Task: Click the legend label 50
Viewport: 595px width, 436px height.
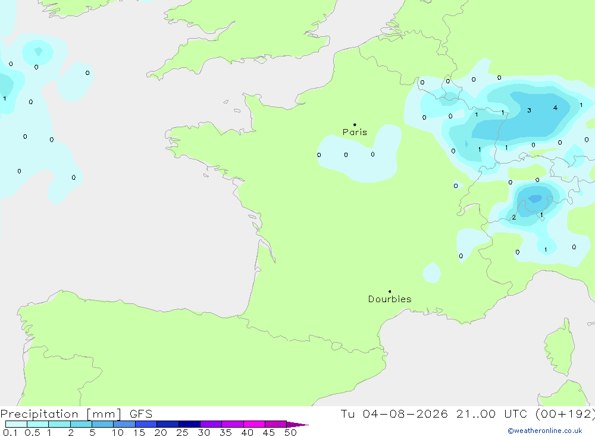Action: pyautogui.click(x=290, y=432)
